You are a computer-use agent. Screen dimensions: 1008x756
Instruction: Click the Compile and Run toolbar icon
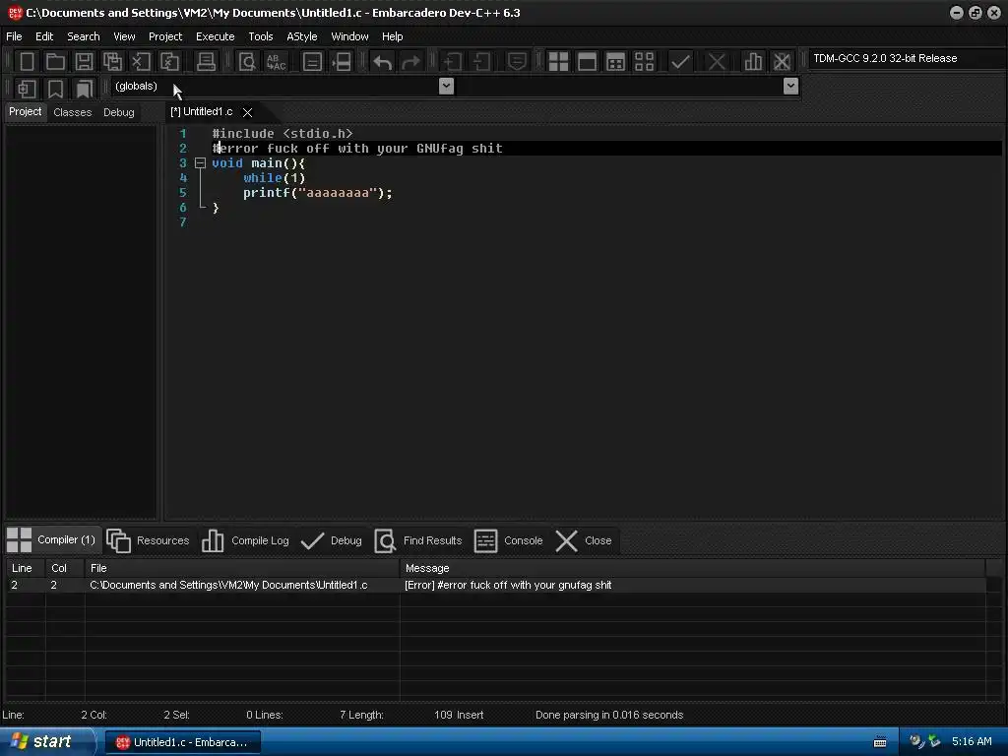pos(615,62)
